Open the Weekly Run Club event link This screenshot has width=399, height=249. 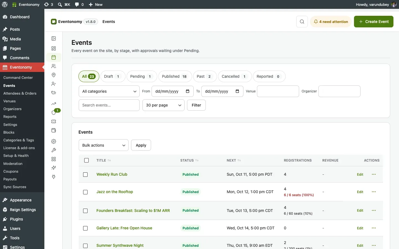[x=112, y=174]
